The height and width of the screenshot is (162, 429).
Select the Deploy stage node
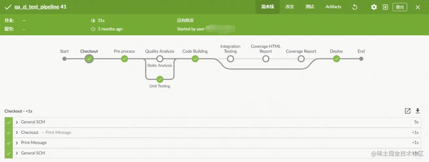click(x=336, y=59)
